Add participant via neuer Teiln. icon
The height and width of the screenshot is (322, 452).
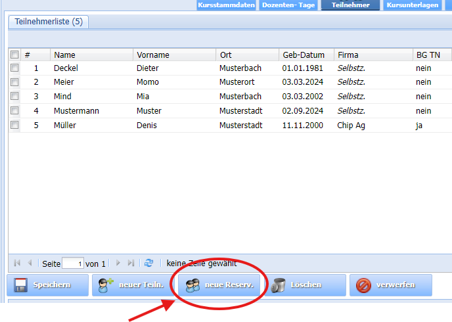tap(105, 285)
